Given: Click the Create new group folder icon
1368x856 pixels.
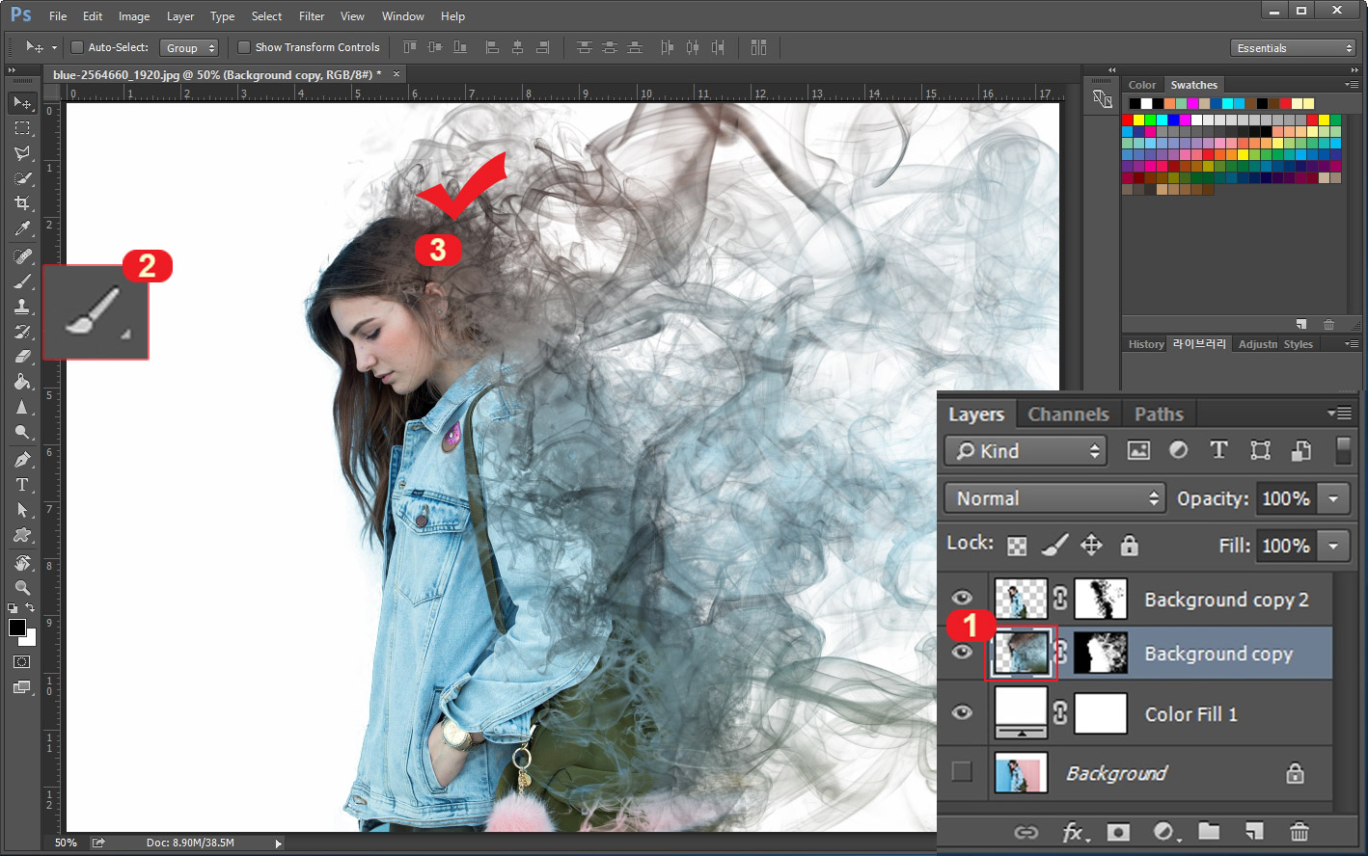Looking at the screenshot, I should coord(1209,831).
